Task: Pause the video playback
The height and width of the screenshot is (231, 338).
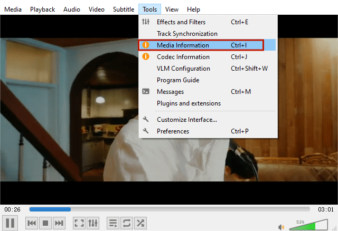Action: tap(10, 223)
